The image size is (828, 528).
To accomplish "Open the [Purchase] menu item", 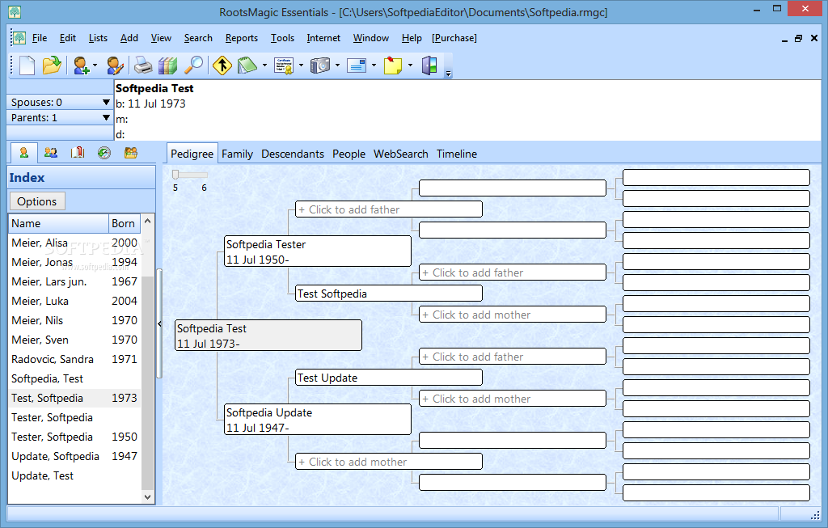I will pyautogui.click(x=454, y=38).
